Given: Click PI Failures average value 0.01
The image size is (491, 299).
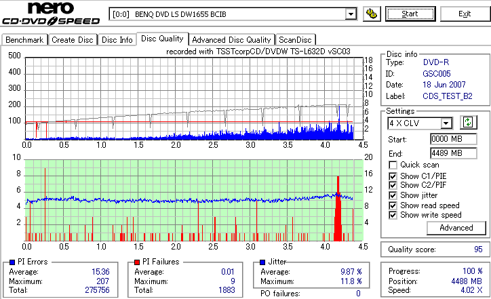Looking at the screenshot, I should tap(228, 272).
